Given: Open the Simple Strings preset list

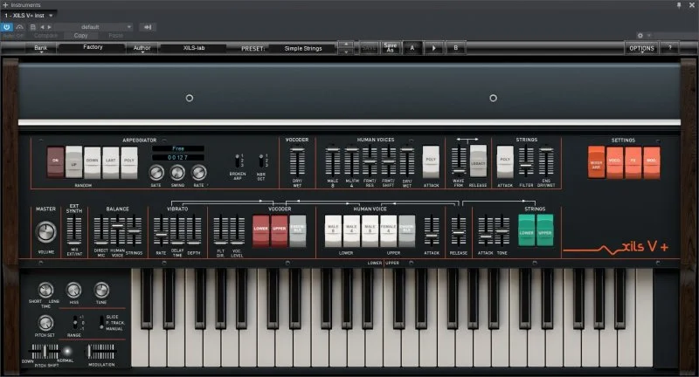Looking at the screenshot, I should click(303, 48).
